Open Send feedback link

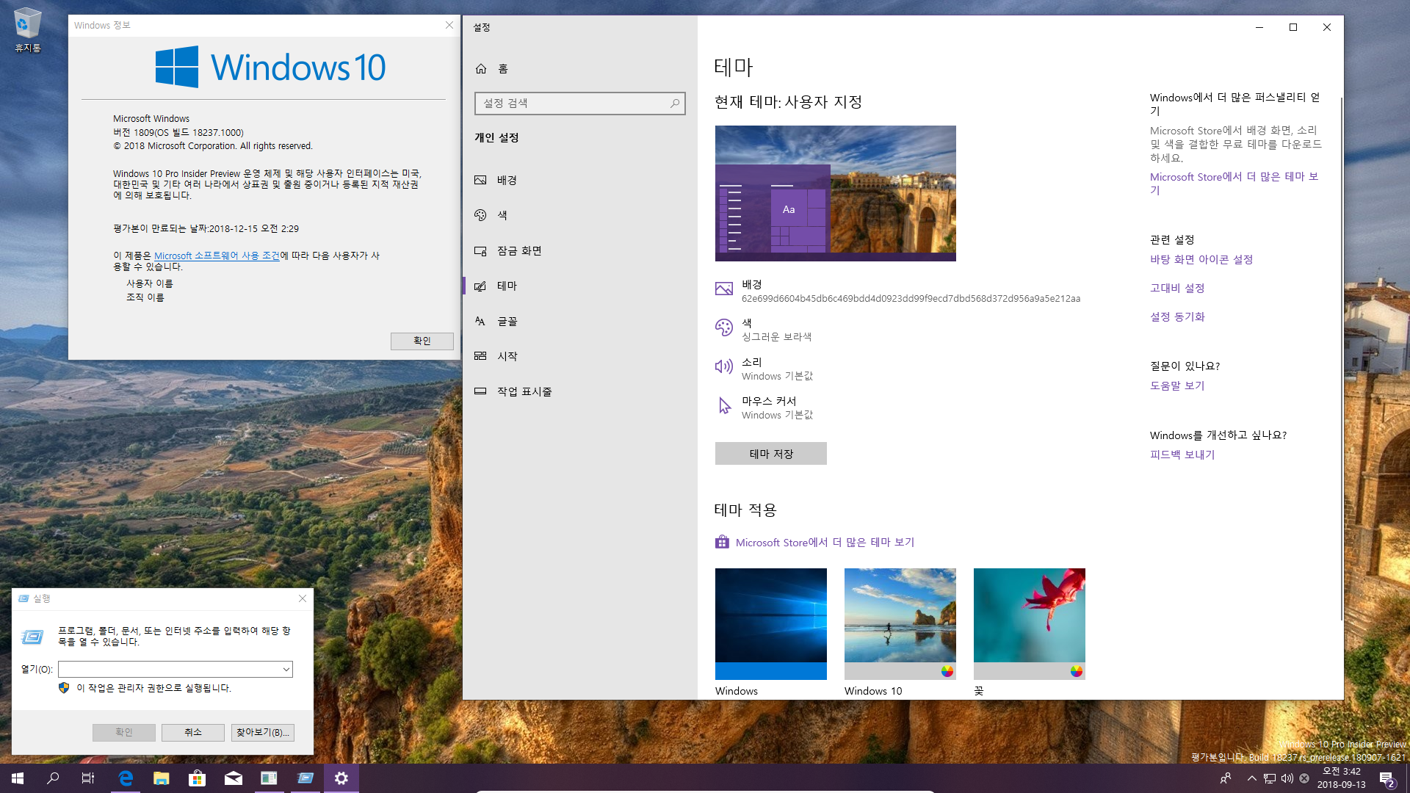pyautogui.click(x=1182, y=455)
